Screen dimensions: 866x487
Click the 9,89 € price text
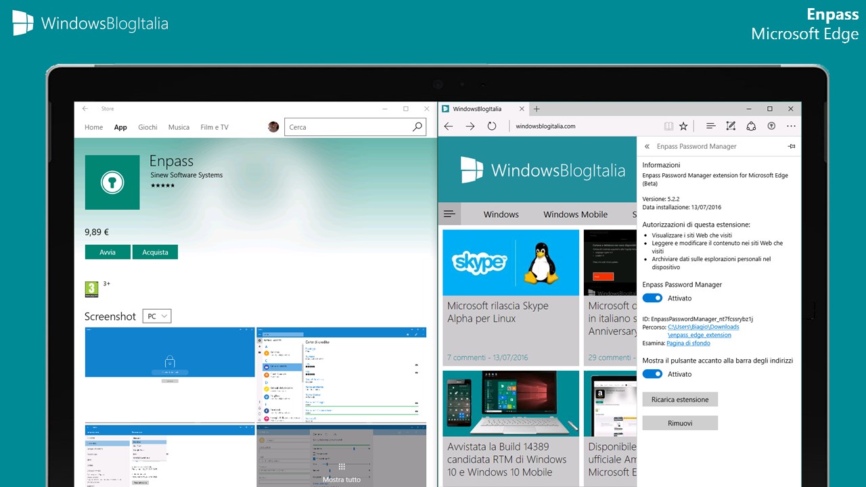pos(97,232)
